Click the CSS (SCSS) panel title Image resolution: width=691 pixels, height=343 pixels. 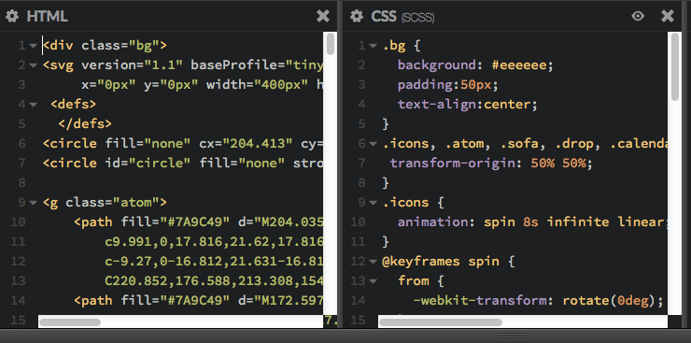(402, 17)
